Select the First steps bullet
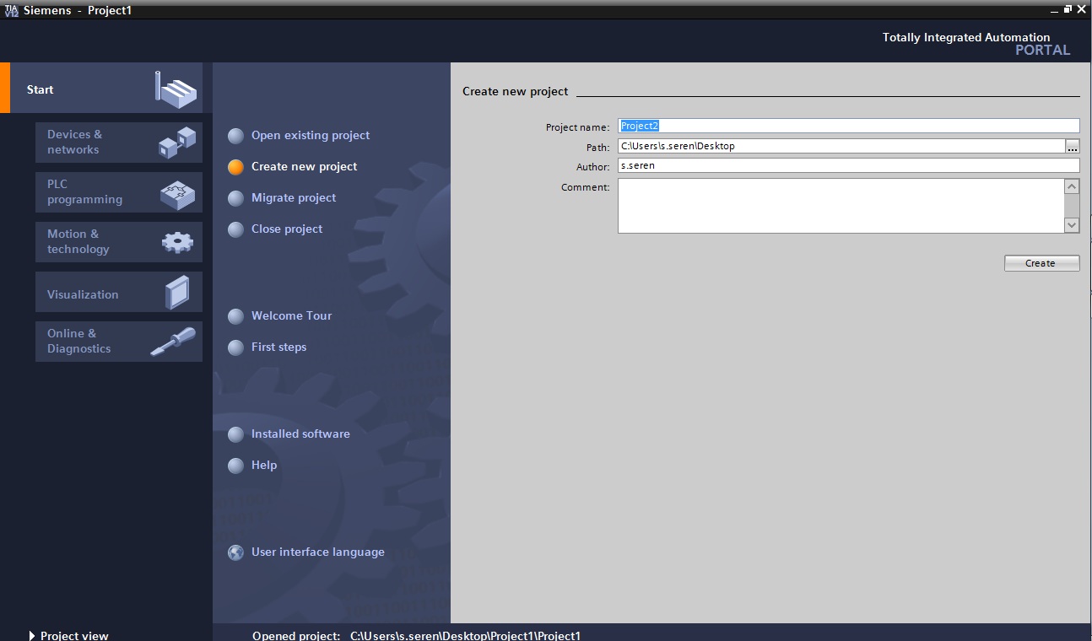Image resolution: width=1092 pixels, height=641 pixels. (x=236, y=347)
